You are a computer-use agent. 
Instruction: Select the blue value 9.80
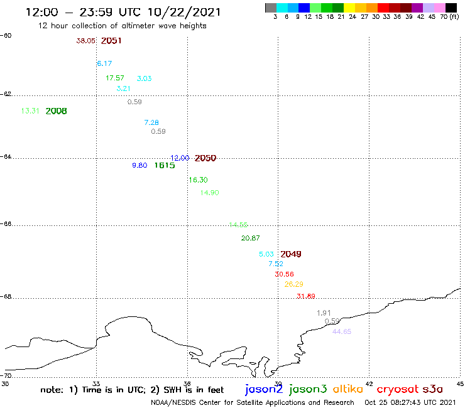[x=139, y=165]
